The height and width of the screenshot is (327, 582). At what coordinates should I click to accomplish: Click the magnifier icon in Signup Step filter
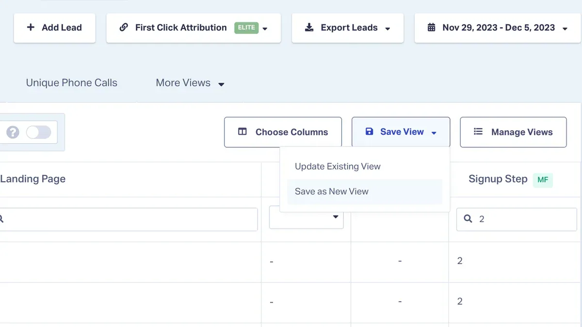pos(468,219)
